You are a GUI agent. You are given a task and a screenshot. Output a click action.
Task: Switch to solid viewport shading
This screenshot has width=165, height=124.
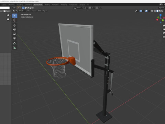click(x=157, y=11)
